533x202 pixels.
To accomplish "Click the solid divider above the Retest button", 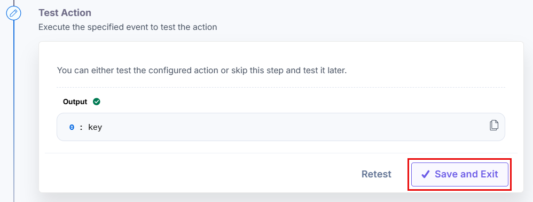I will 281,153.
